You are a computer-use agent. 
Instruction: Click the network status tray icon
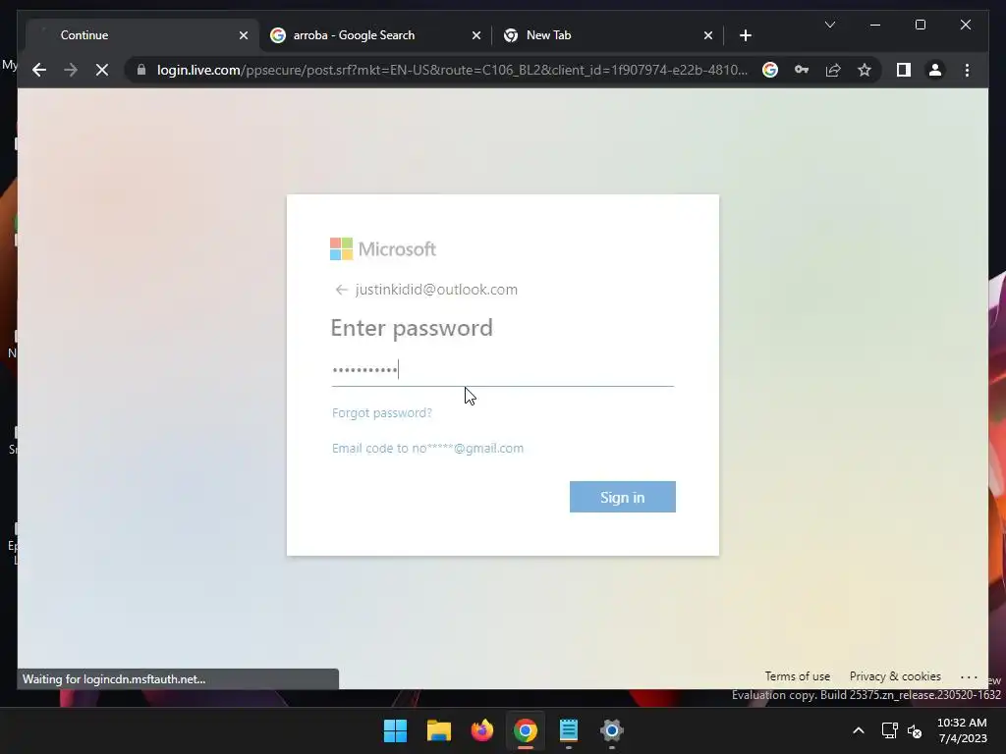click(889, 730)
